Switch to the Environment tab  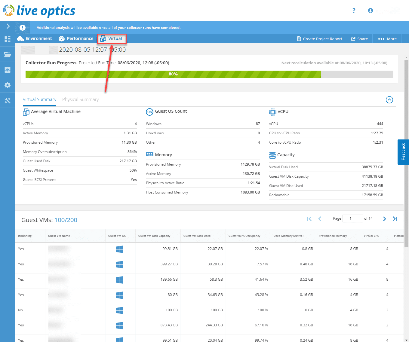click(35, 39)
